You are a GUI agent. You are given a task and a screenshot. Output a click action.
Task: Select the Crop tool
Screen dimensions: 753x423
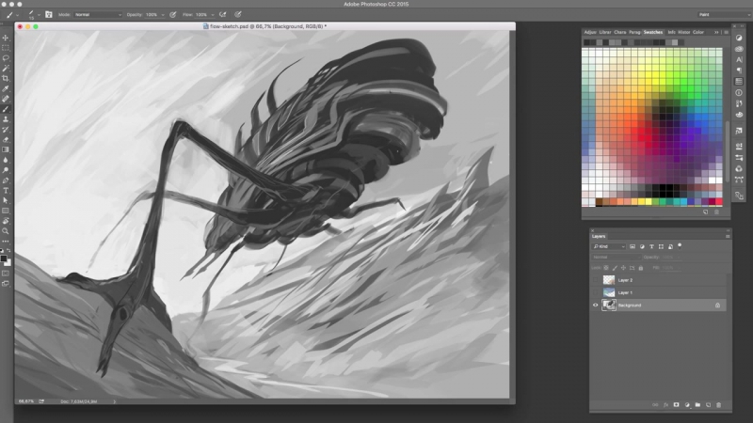(x=6, y=78)
